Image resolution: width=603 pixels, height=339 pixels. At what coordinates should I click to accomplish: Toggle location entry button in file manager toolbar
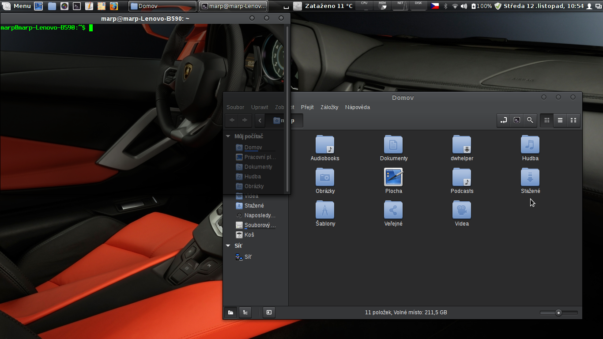503,120
